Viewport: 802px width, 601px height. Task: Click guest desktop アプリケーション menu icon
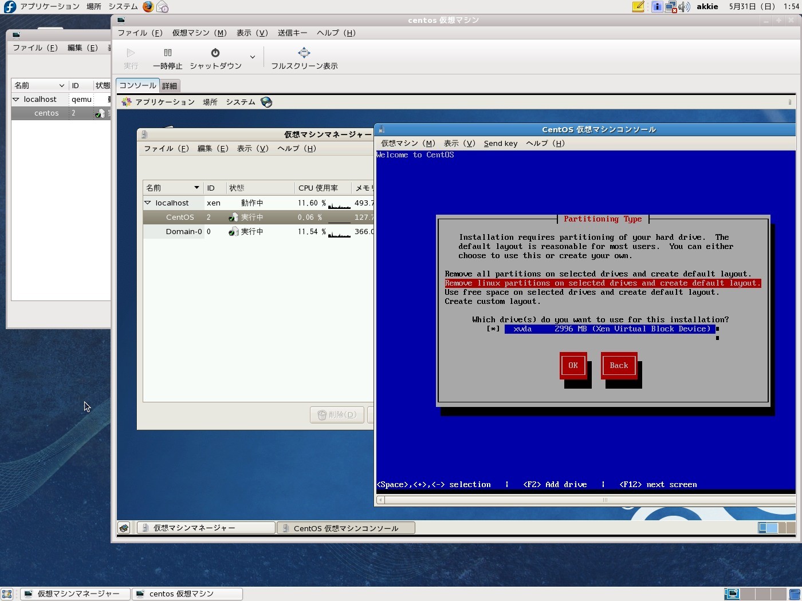click(x=127, y=102)
